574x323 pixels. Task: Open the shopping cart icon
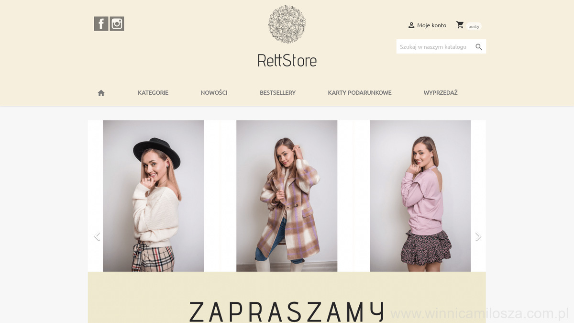coord(460,25)
